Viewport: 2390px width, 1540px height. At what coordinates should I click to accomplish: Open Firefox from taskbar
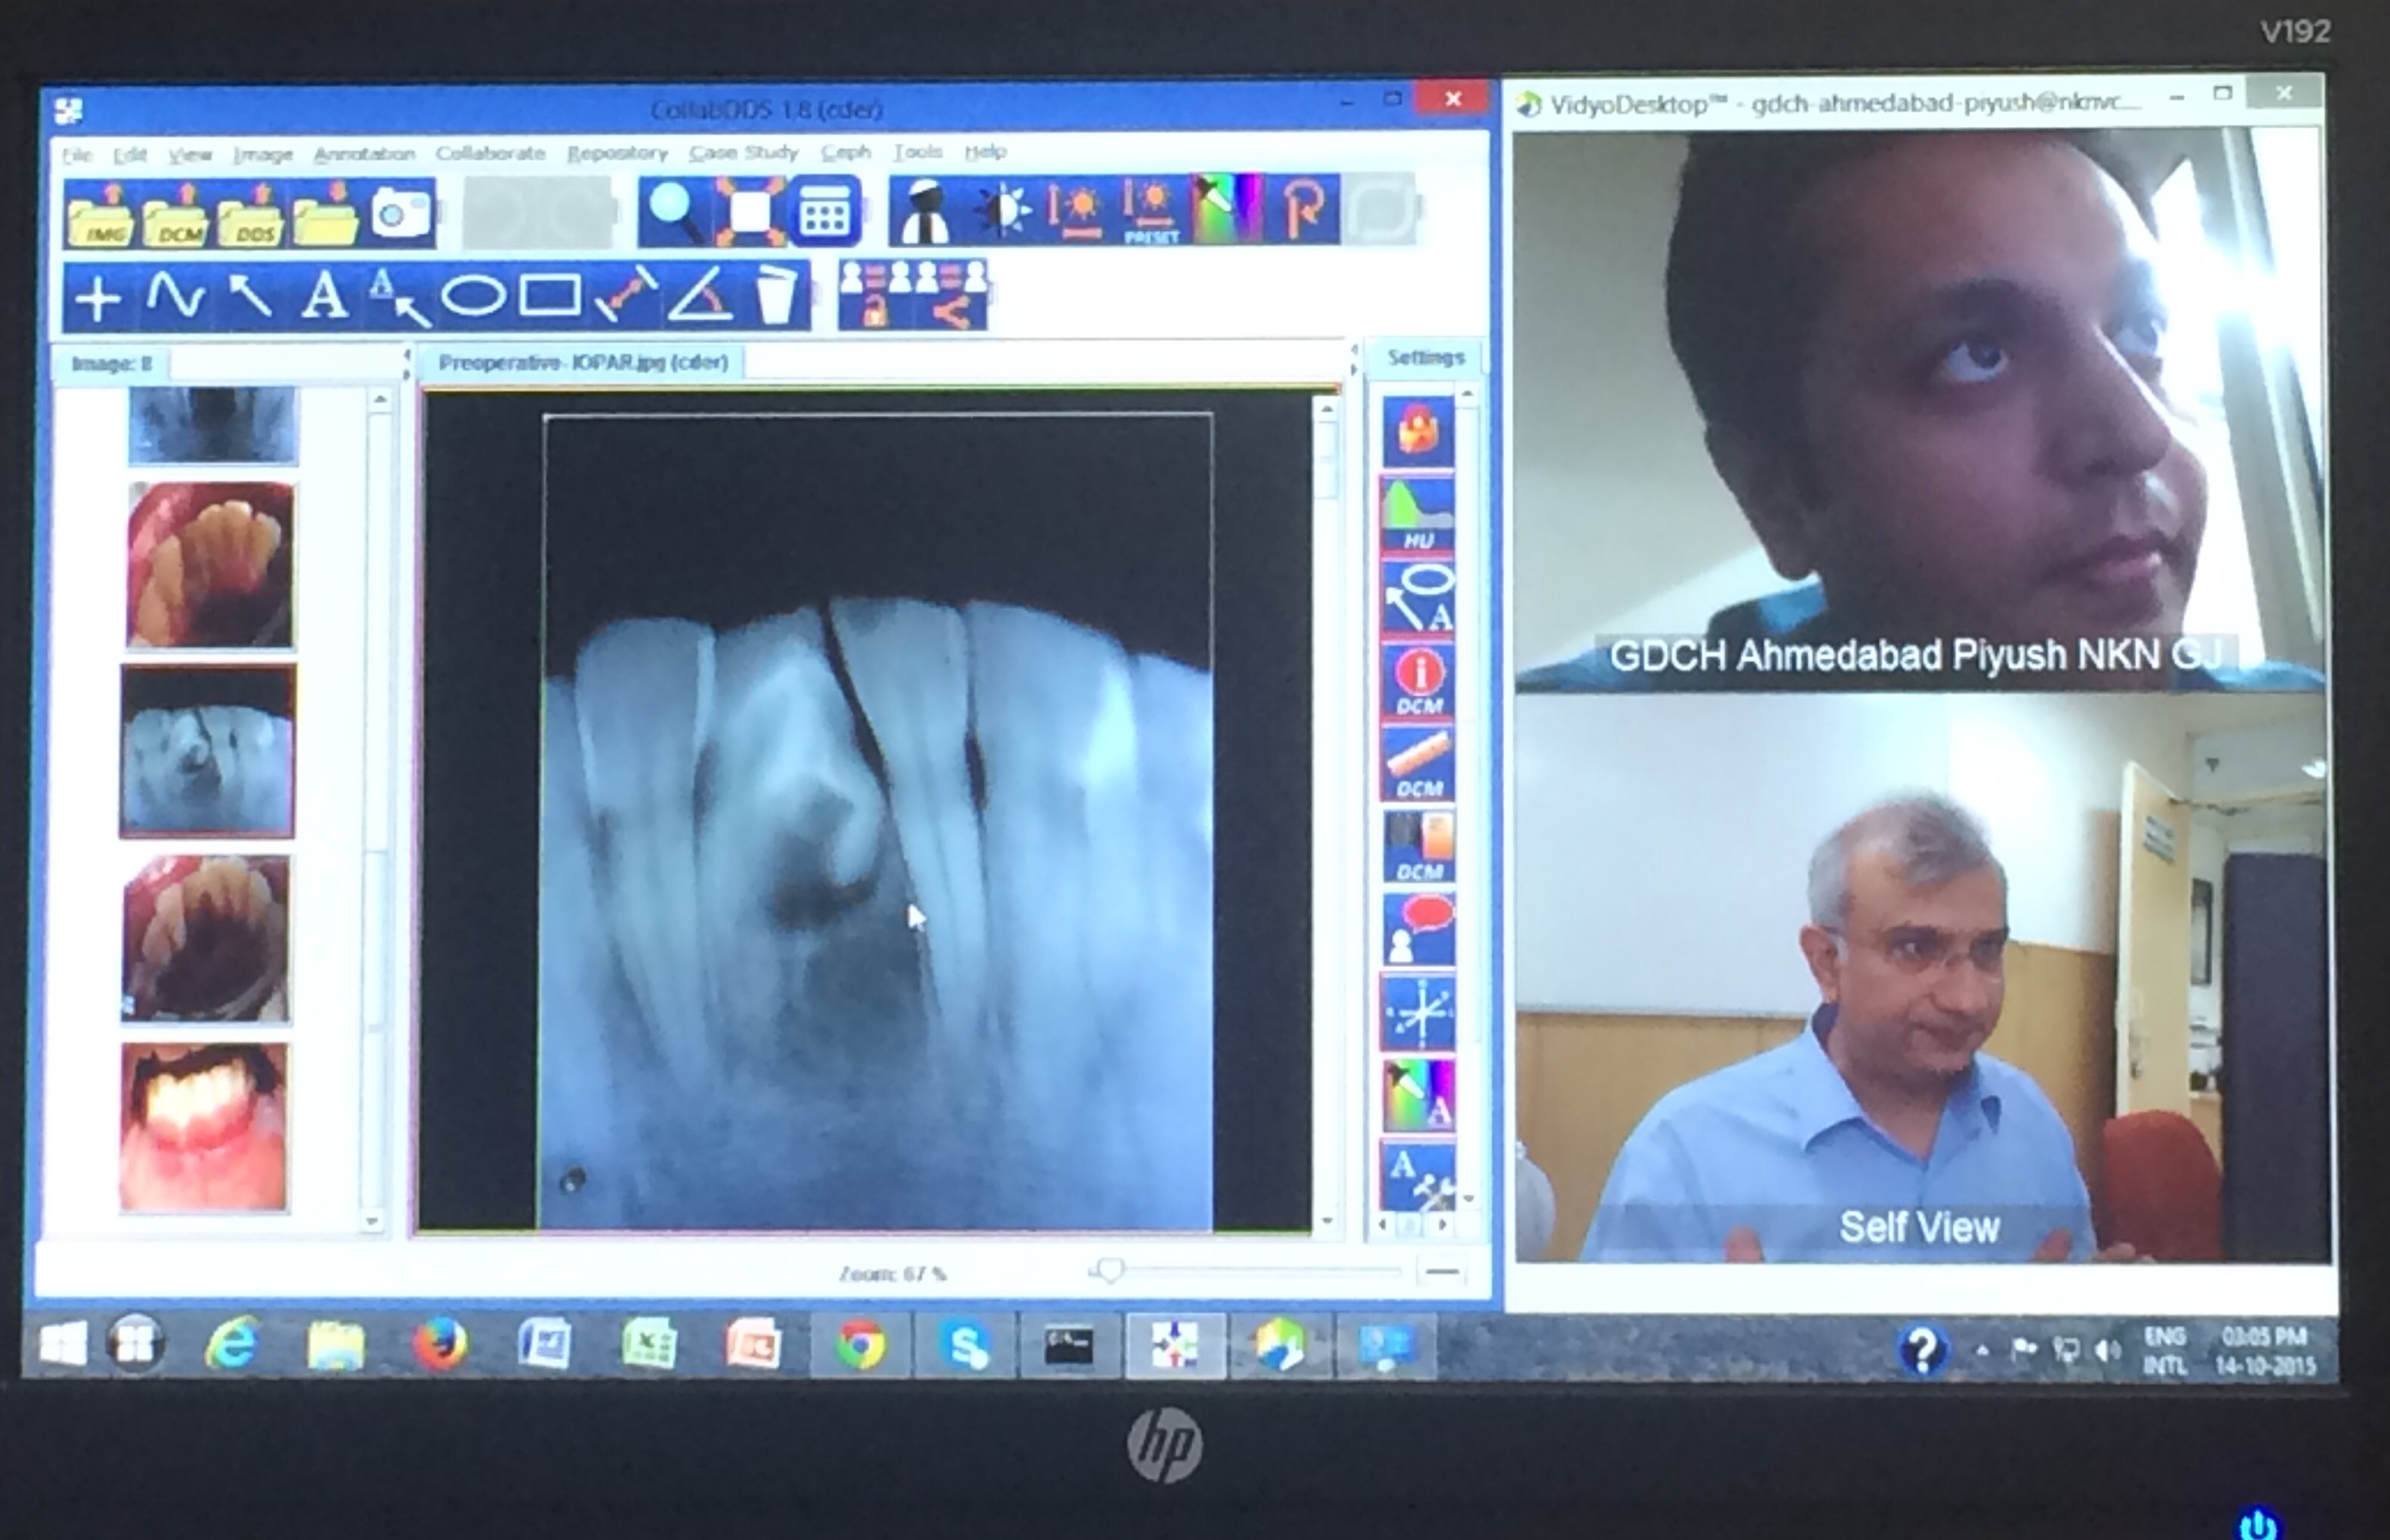[440, 1345]
